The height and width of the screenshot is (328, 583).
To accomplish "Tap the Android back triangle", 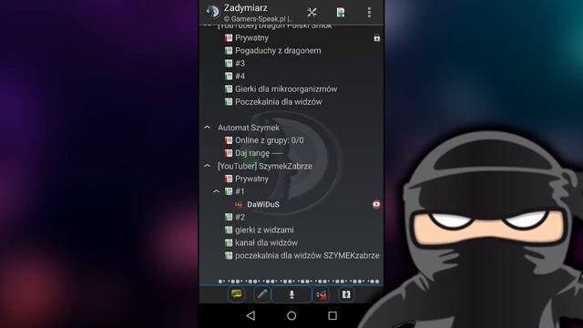I will 251,316.
